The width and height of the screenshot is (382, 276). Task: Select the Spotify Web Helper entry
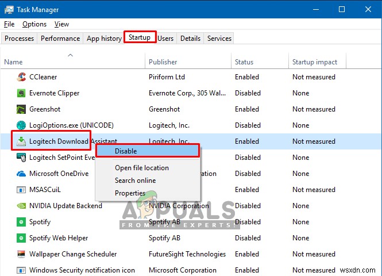click(x=59, y=238)
